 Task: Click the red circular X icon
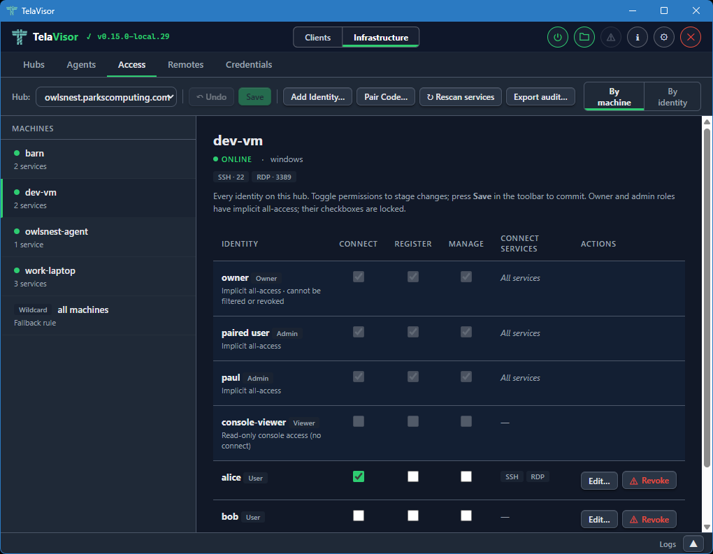[x=690, y=37]
